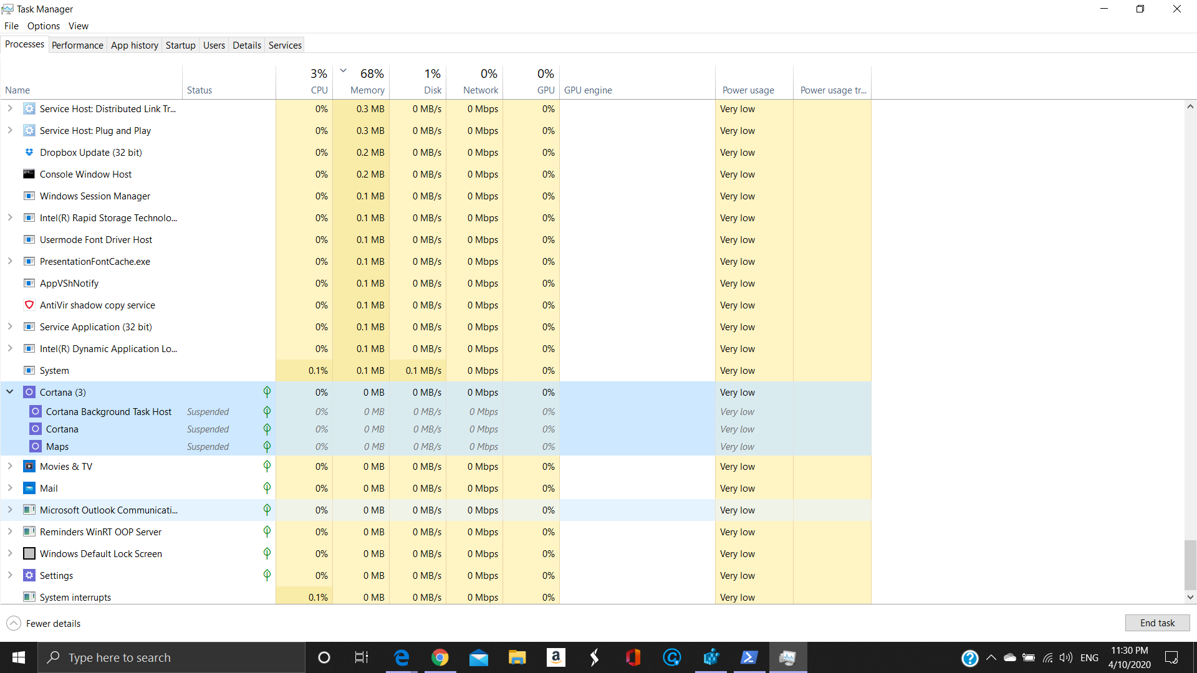Select the Cortana Background Task Host row
Screen dimensions: 1197x673
[436, 412]
